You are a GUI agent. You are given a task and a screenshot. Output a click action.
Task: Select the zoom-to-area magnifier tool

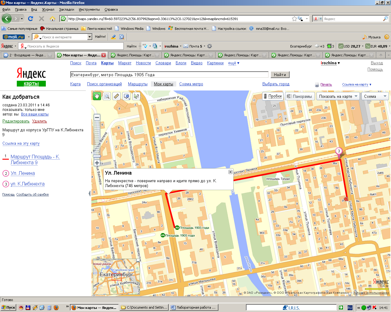click(107, 96)
